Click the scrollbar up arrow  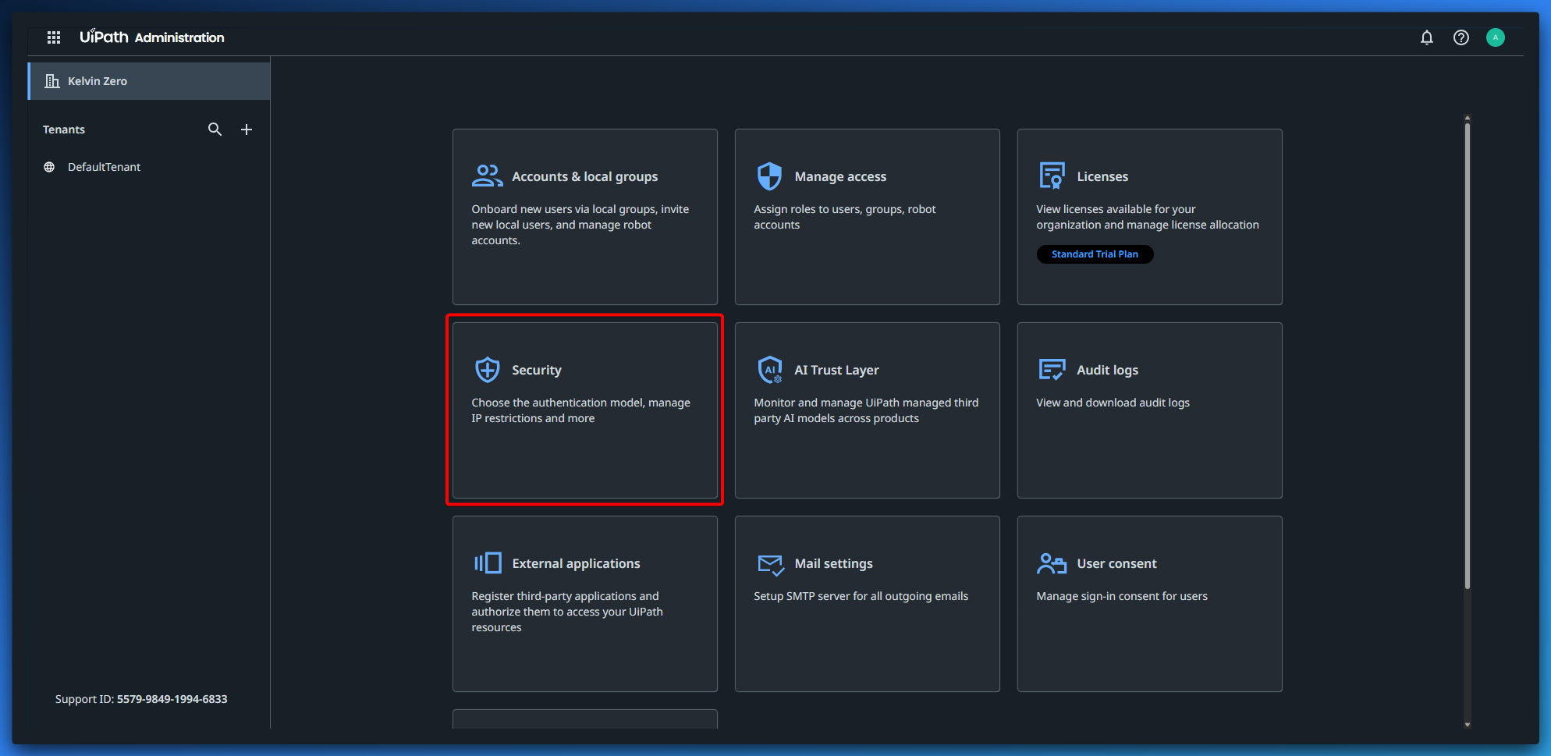click(x=1468, y=118)
